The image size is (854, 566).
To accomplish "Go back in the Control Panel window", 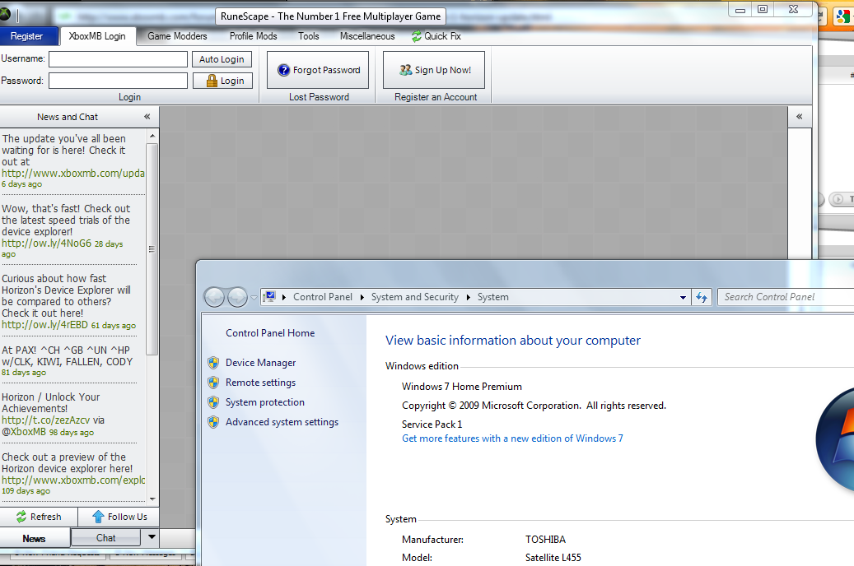I will tap(214, 298).
